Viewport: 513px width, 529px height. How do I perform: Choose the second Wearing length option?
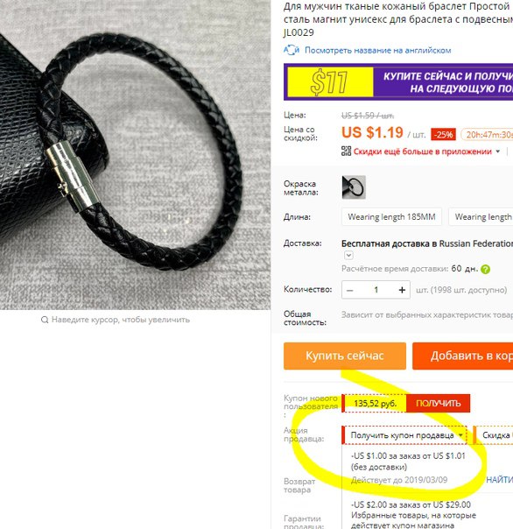coord(481,216)
